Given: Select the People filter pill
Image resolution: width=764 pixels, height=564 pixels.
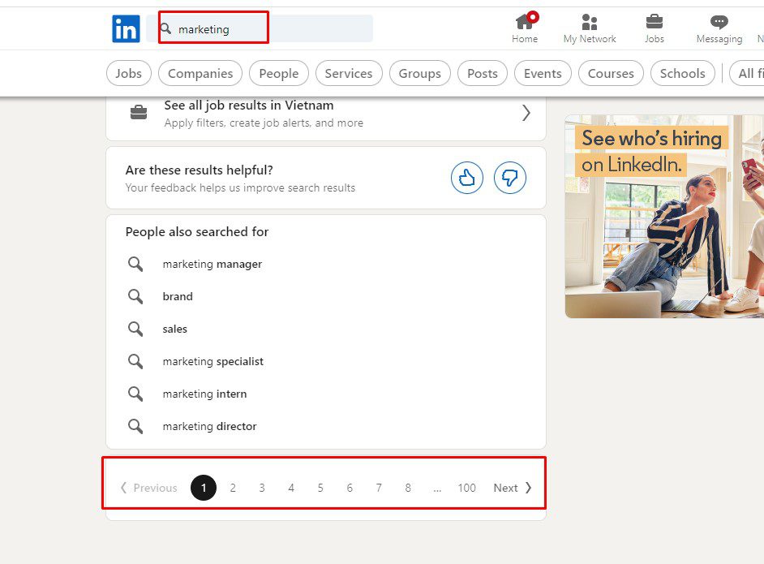Looking at the screenshot, I should pyautogui.click(x=279, y=73).
